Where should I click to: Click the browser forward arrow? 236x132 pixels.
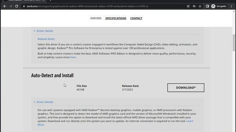point(11,6)
